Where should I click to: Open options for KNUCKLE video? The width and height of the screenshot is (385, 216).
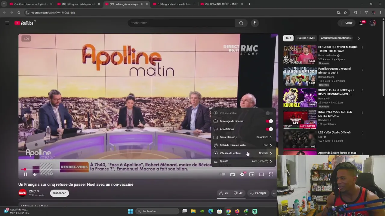pos(362,91)
